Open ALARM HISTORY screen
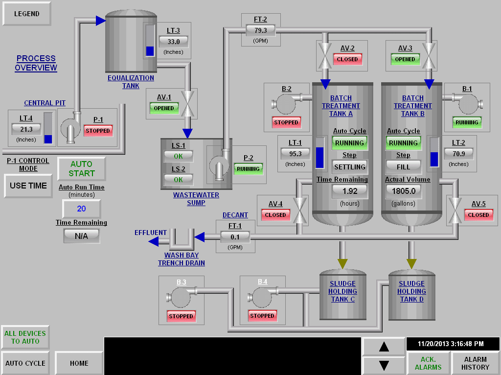This screenshot has width=501, height=375. tap(476, 363)
